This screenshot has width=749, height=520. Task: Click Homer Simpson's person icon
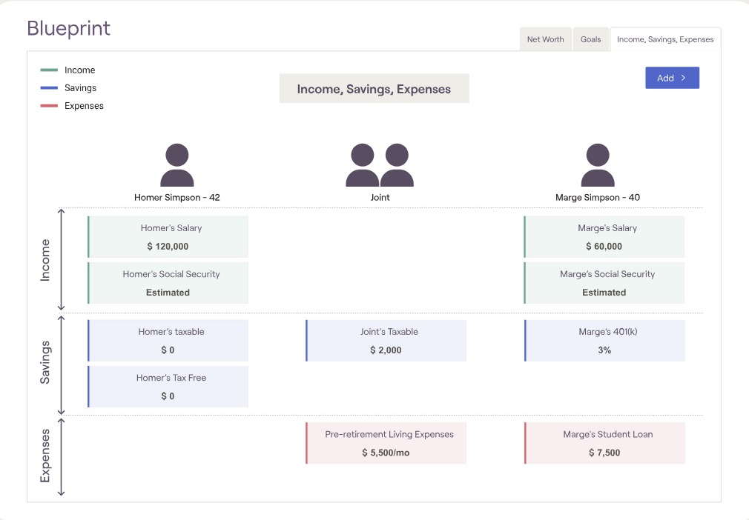177,165
